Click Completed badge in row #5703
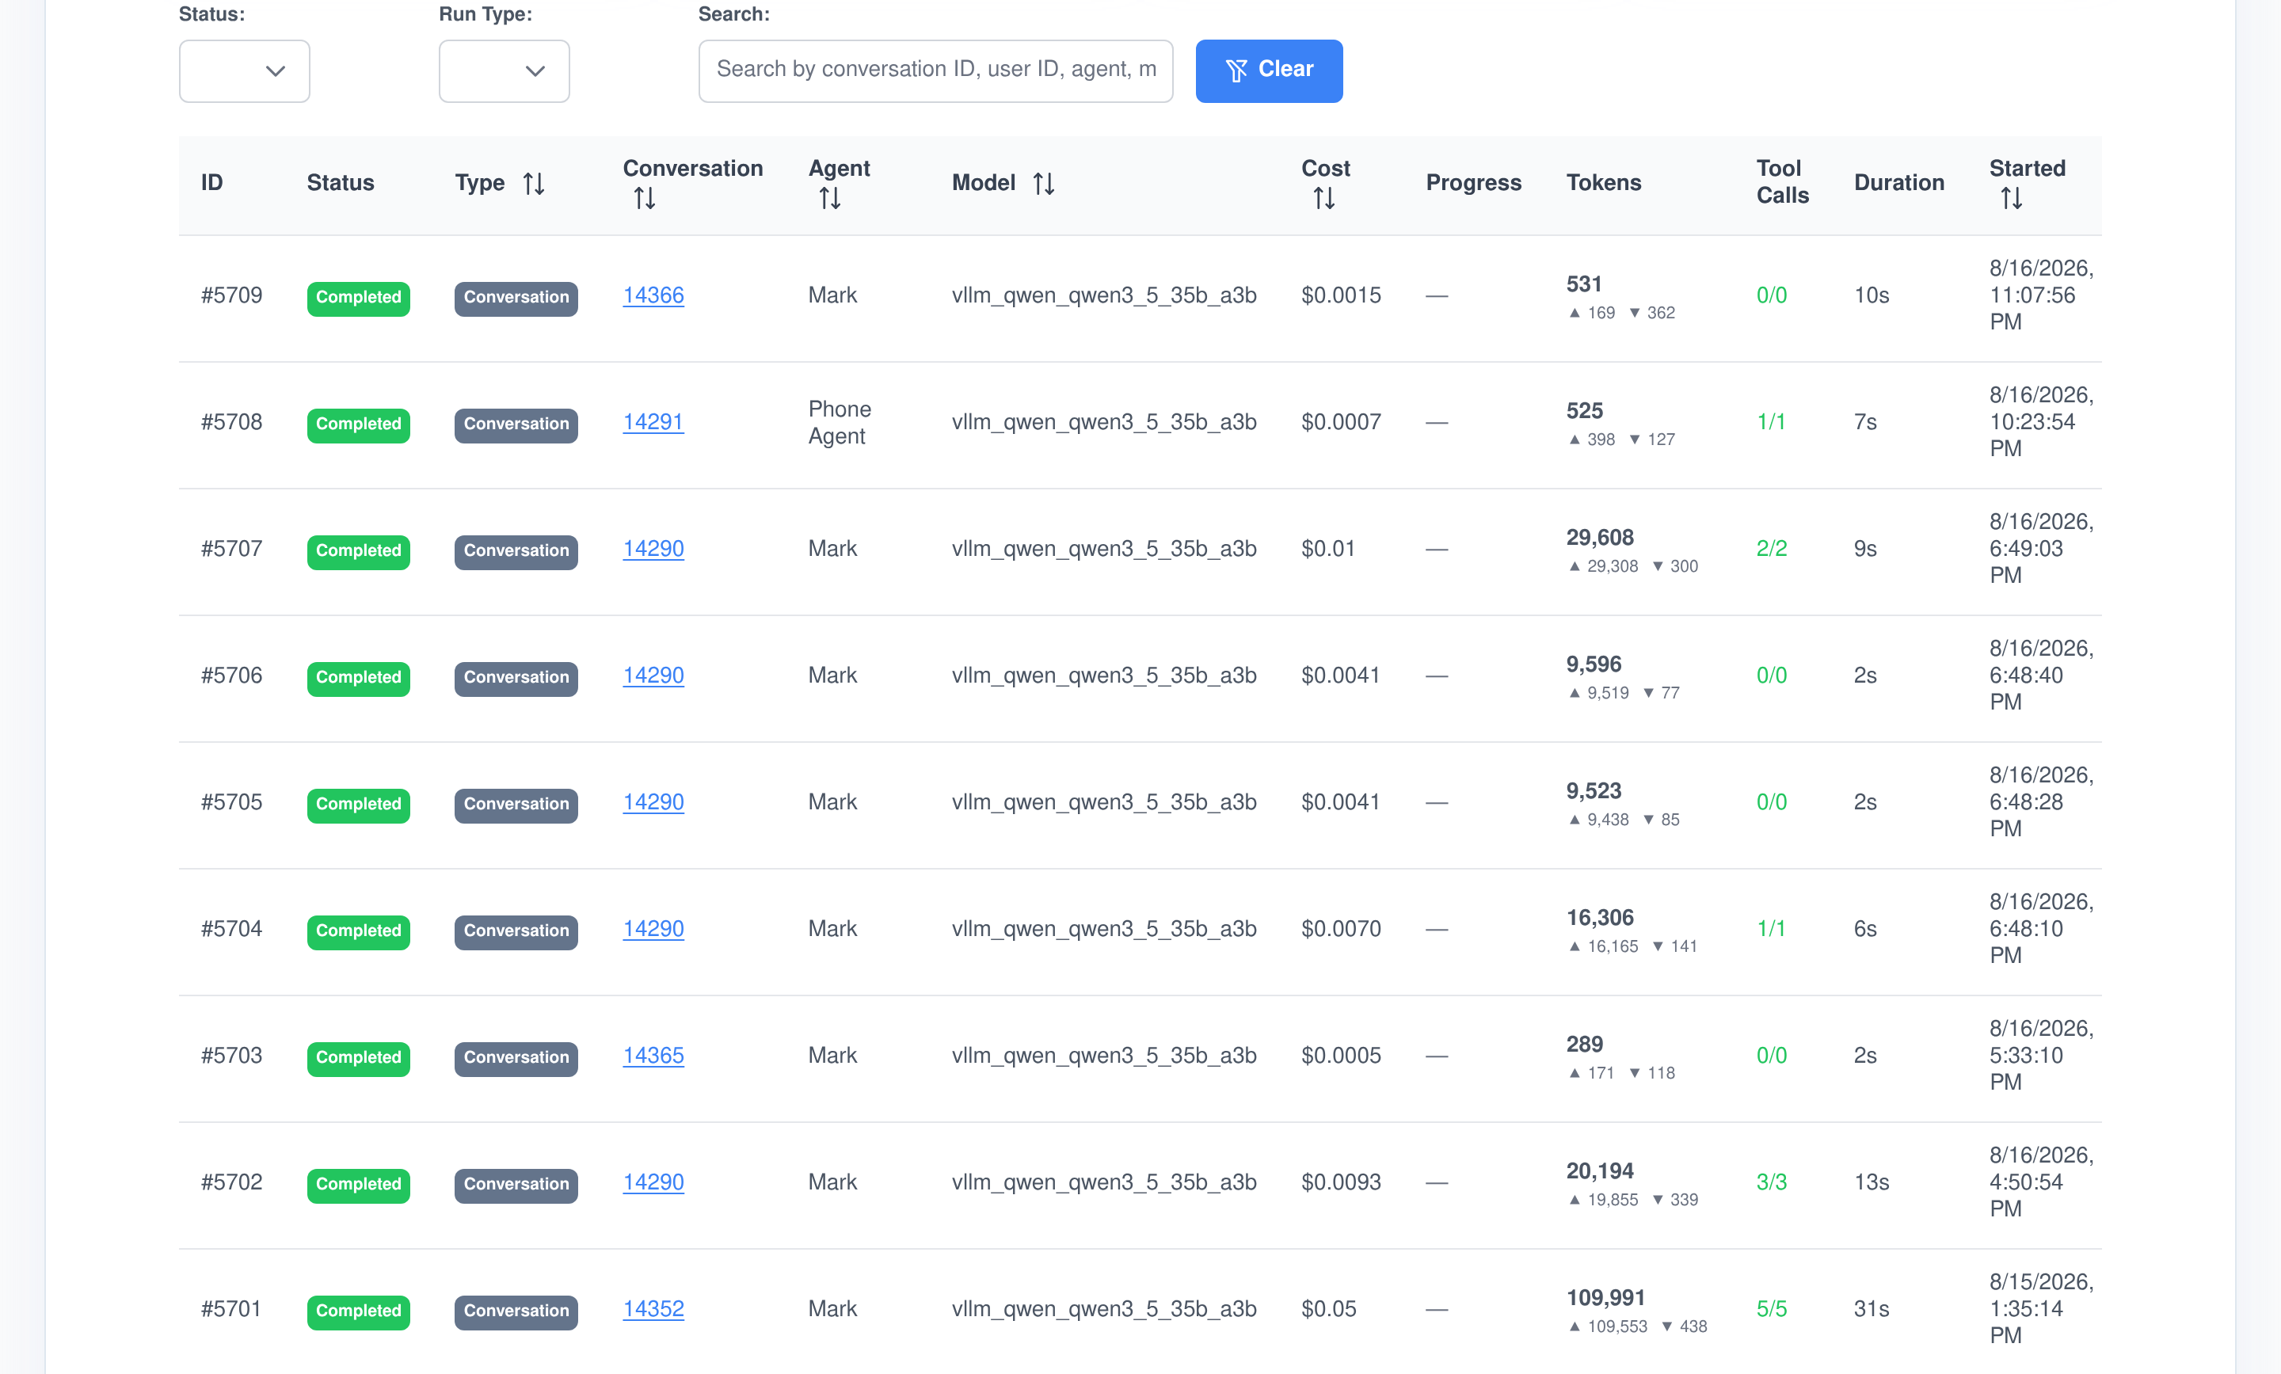The image size is (2281, 1374). pyautogui.click(x=358, y=1058)
